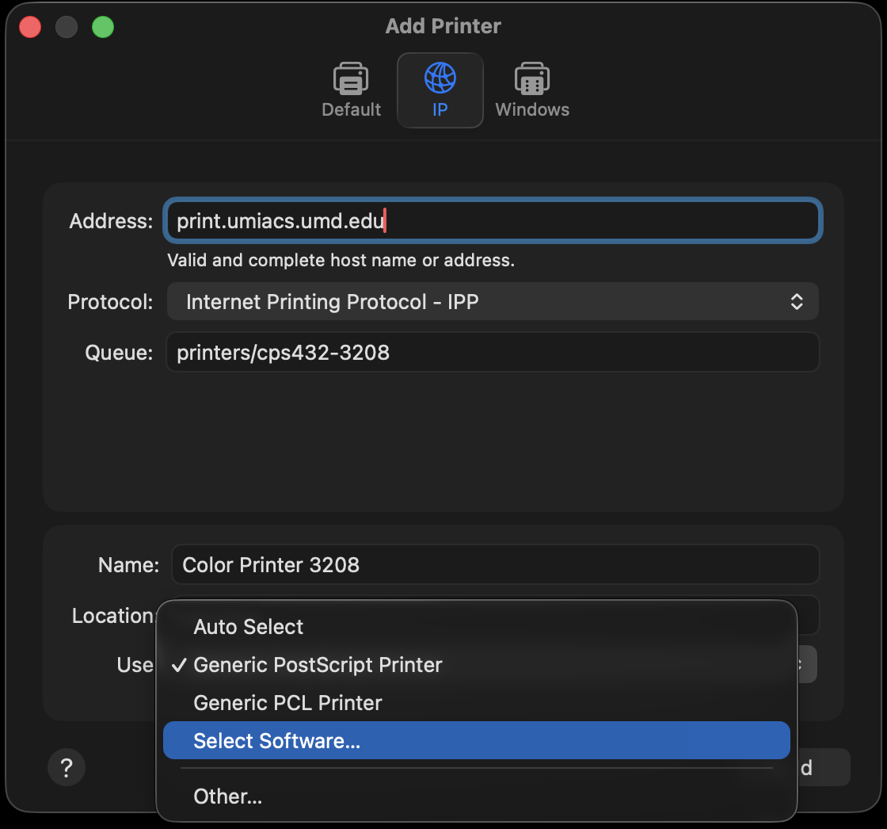Switch to the Windows printer tab
The height and width of the screenshot is (829, 887).
[x=532, y=80]
